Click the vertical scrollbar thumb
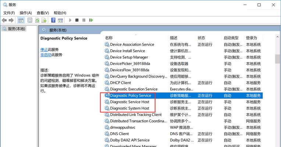Screen dimensions: 281x147 coord(277,59)
